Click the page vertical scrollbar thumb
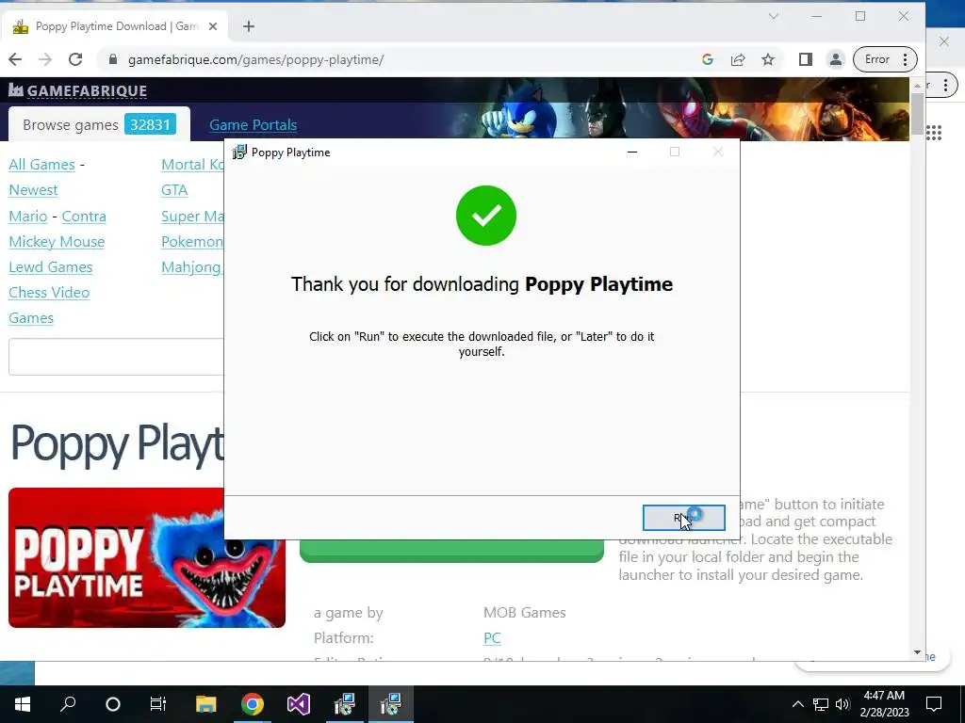Image resolution: width=965 pixels, height=723 pixels. (917, 114)
